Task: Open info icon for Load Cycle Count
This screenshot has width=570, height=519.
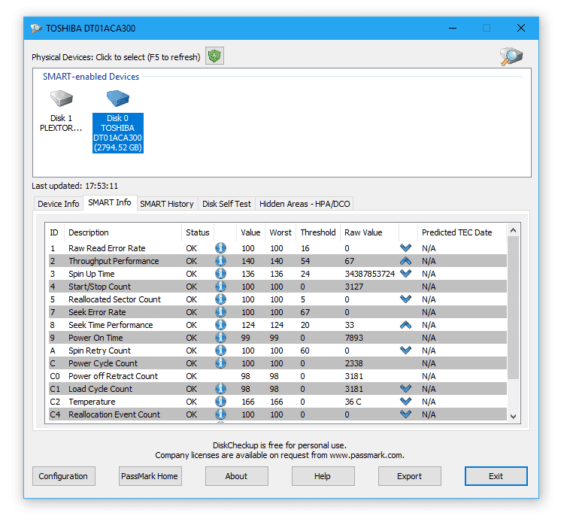Action: click(220, 388)
